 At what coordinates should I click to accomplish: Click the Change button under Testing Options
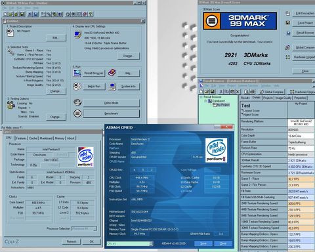click(56, 117)
